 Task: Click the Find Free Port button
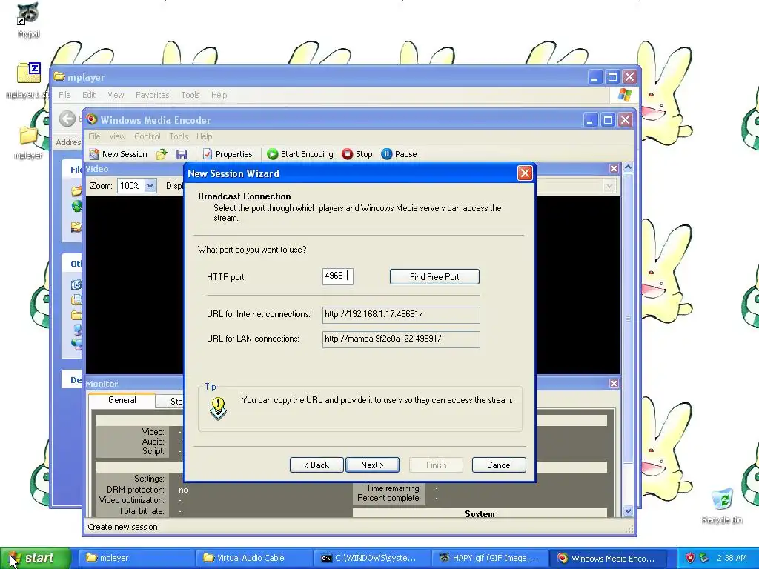pyautogui.click(x=434, y=277)
